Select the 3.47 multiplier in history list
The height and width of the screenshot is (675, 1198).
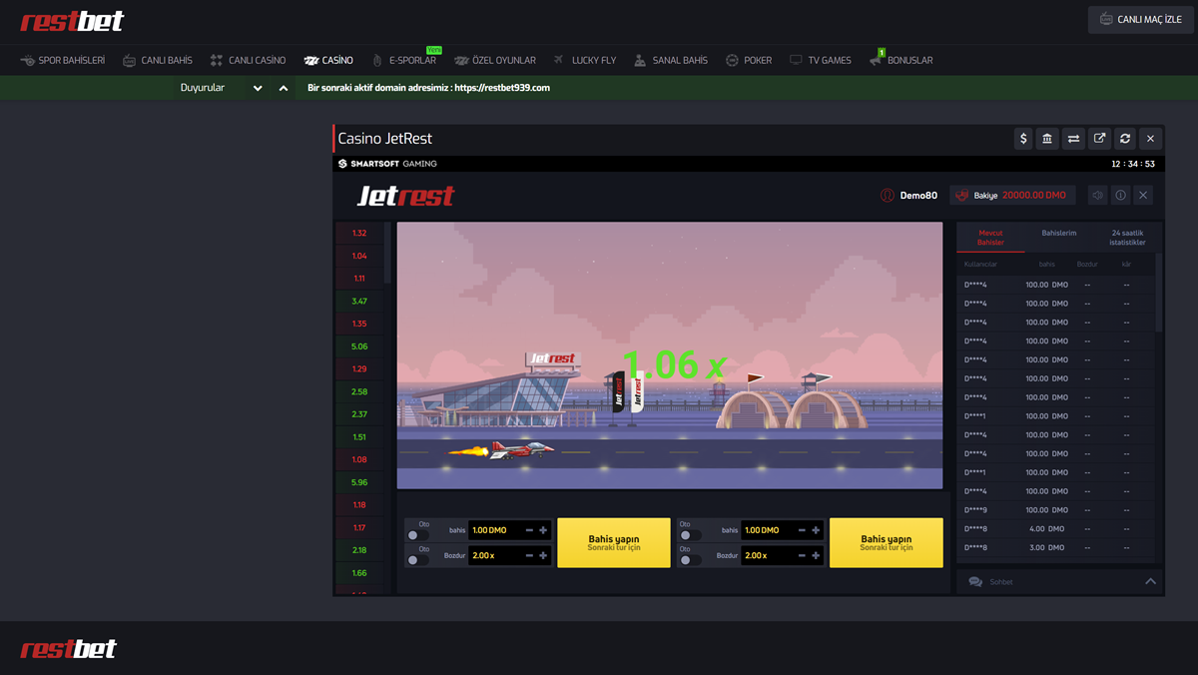click(359, 301)
